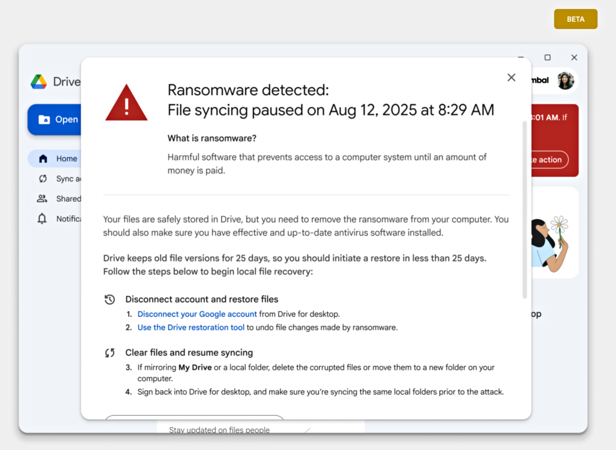Open 'Use the Drive restoration tool' link
This screenshot has height=450, width=616.
[x=191, y=327]
